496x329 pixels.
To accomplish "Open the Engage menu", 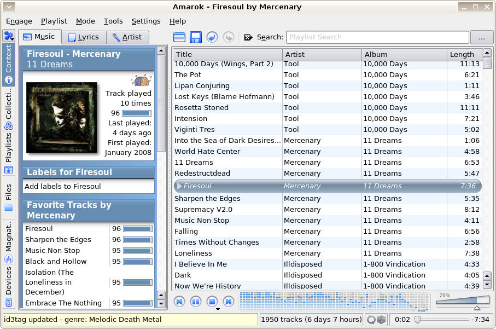I will pyautogui.click(x=19, y=21).
